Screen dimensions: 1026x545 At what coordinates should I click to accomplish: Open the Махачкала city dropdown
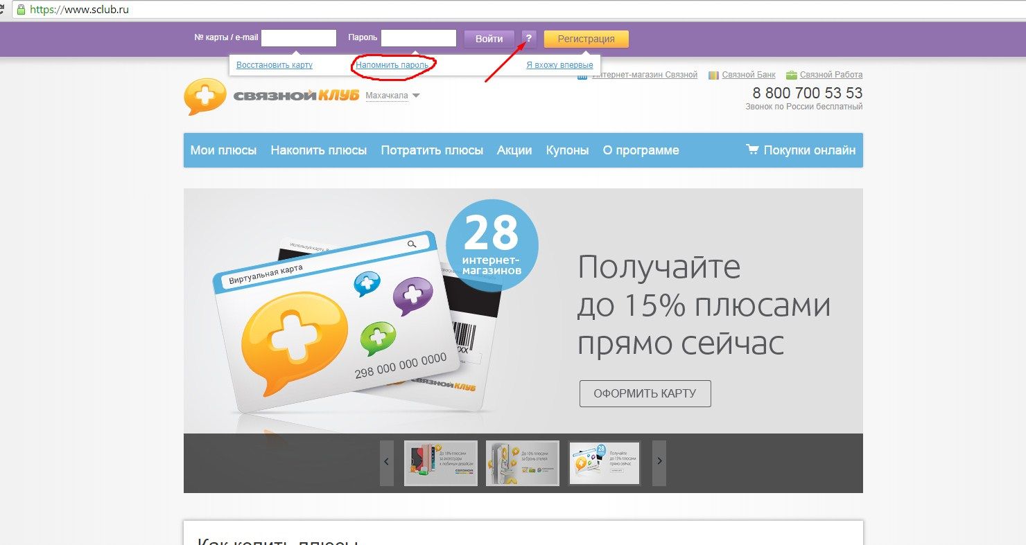pos(392,96)
